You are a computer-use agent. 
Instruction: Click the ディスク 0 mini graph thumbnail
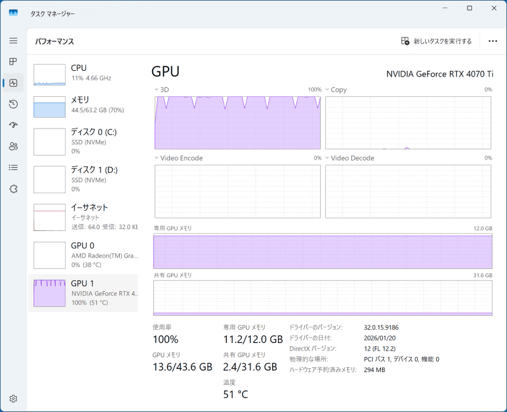(49, 142)
